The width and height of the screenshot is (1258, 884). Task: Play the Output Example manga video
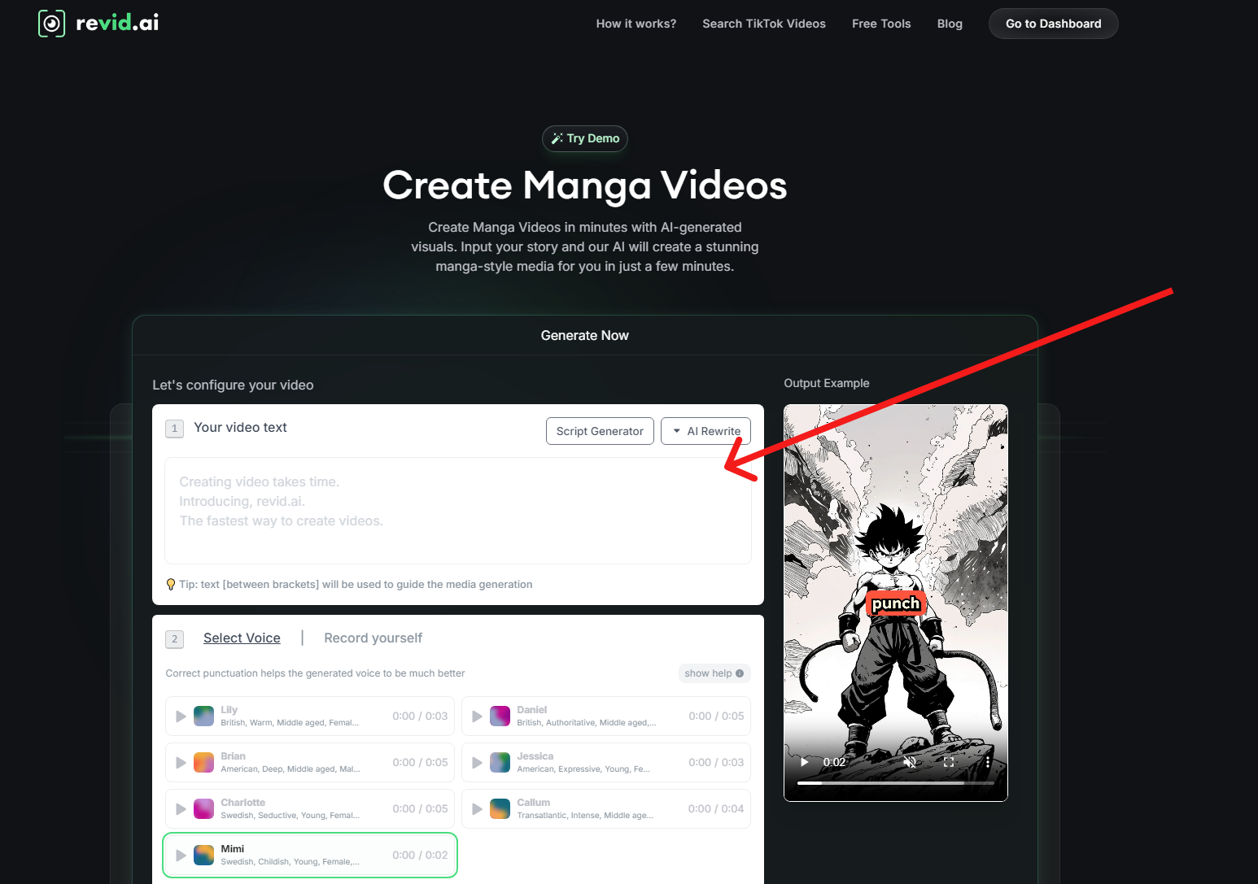804,761
